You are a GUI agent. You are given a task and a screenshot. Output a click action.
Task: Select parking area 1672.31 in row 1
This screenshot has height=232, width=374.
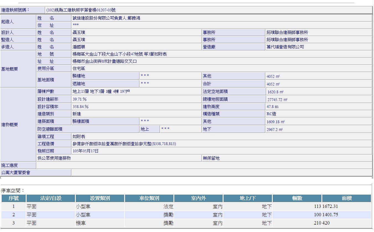(330, 207)
